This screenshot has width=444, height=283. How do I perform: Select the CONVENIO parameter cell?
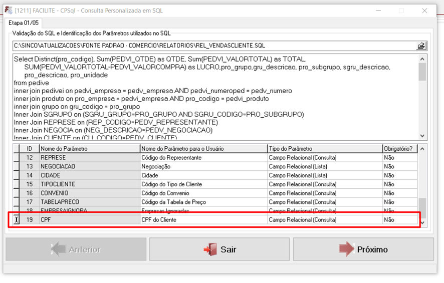[90, 193]
